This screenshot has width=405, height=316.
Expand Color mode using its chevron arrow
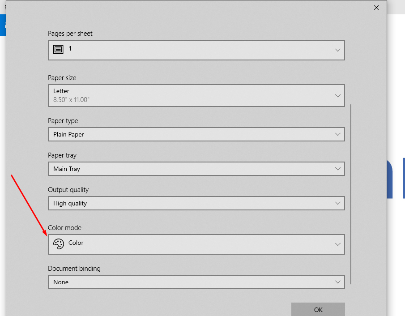(x=338, y=244)
